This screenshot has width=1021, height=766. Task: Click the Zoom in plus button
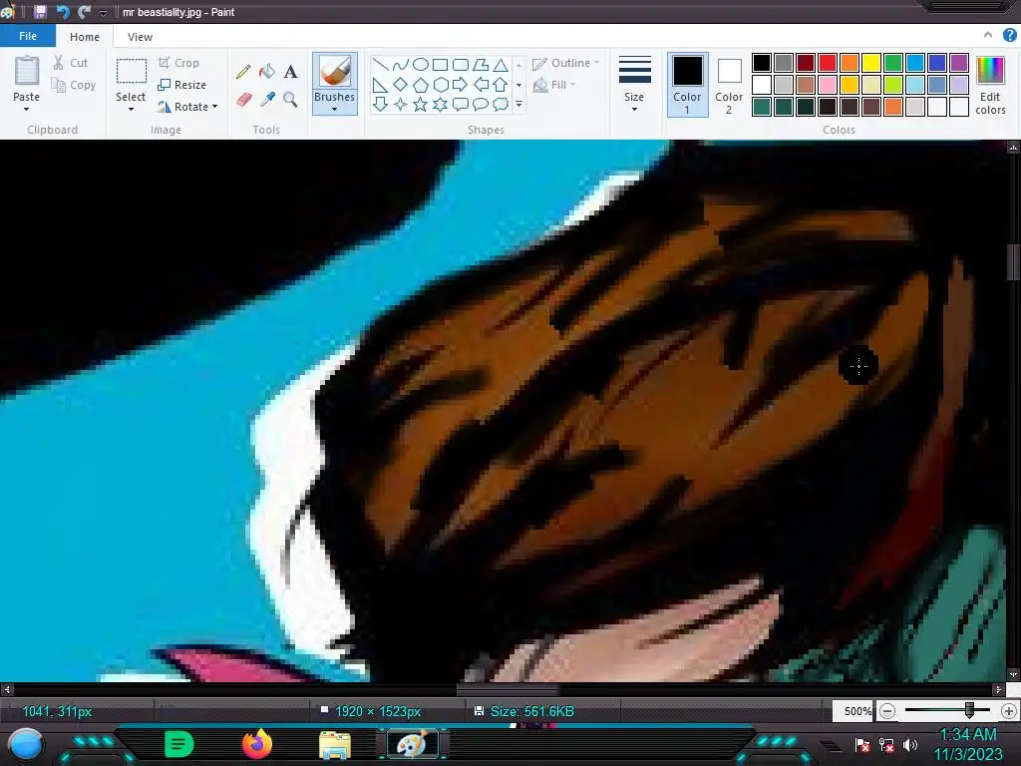pos(1009,711)
